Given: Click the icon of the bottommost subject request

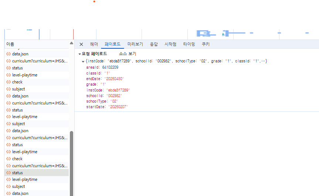Looking at the screenshot, I should 9,186.
